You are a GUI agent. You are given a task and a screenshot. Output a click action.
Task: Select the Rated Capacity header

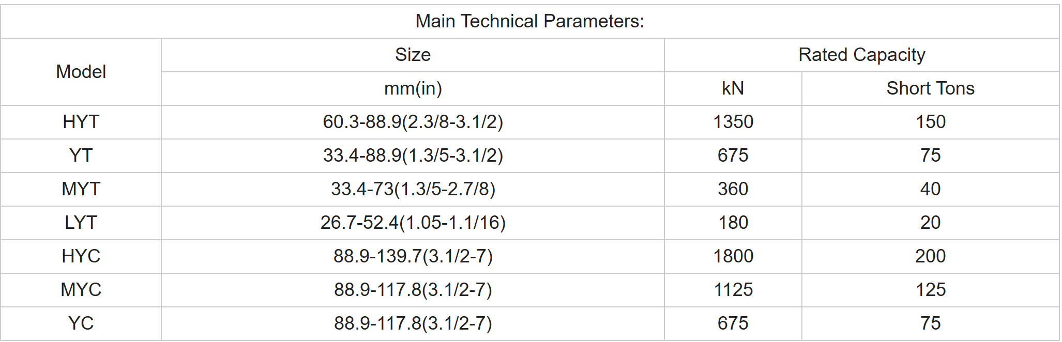point(861,55)
